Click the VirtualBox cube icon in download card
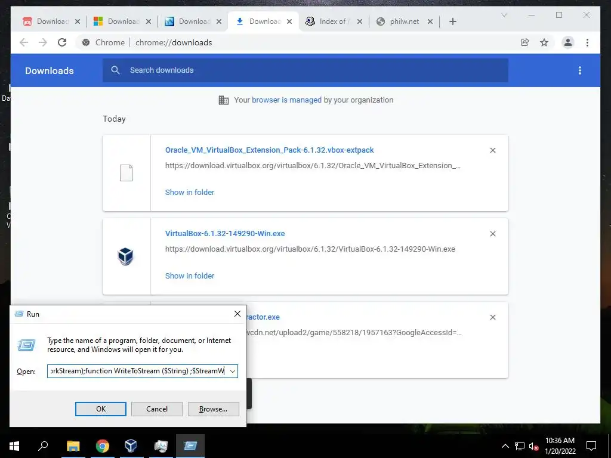611x458 pixels. click(125, 256)
